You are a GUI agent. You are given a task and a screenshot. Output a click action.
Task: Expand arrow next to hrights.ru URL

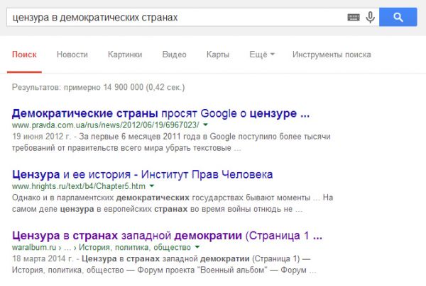[152, 186]
